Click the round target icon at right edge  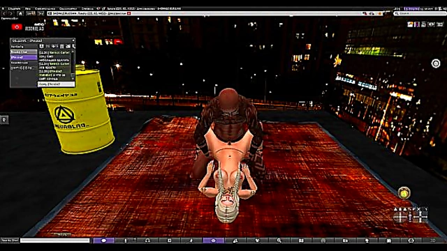(x=436, y=63)
